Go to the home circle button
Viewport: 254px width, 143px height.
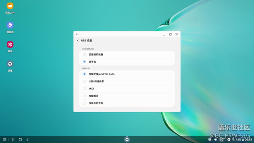20,139
